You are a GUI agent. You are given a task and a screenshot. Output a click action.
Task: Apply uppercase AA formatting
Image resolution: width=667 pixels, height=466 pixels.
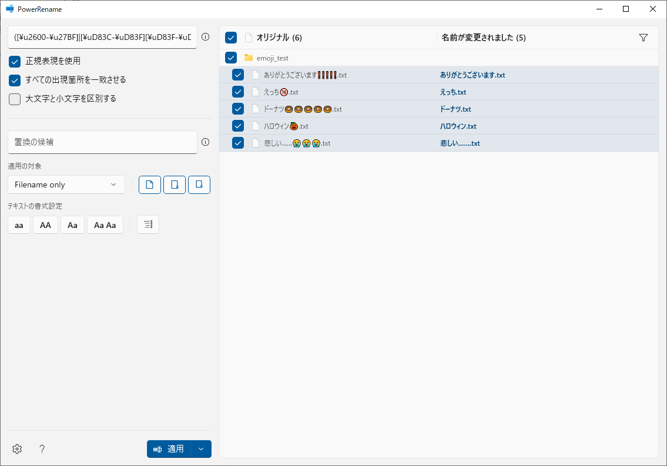coord(45,225)
